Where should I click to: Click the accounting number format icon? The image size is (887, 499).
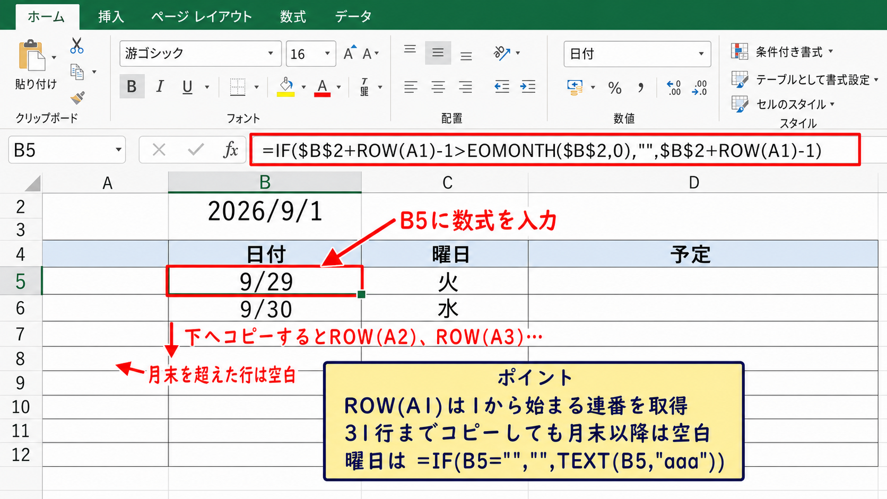[x=575, y=87]
